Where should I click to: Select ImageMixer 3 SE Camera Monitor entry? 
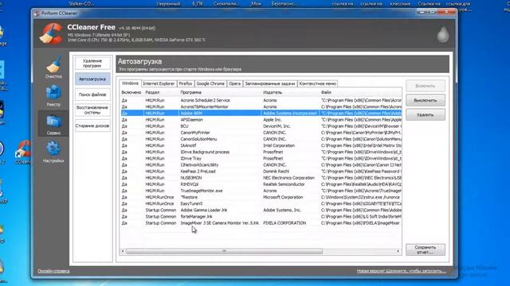click(x=261, y=223)
